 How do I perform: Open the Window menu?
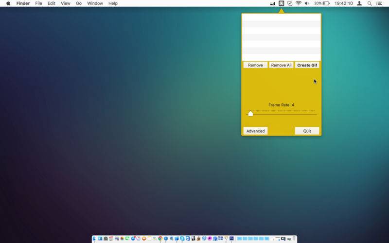point(95,3)
